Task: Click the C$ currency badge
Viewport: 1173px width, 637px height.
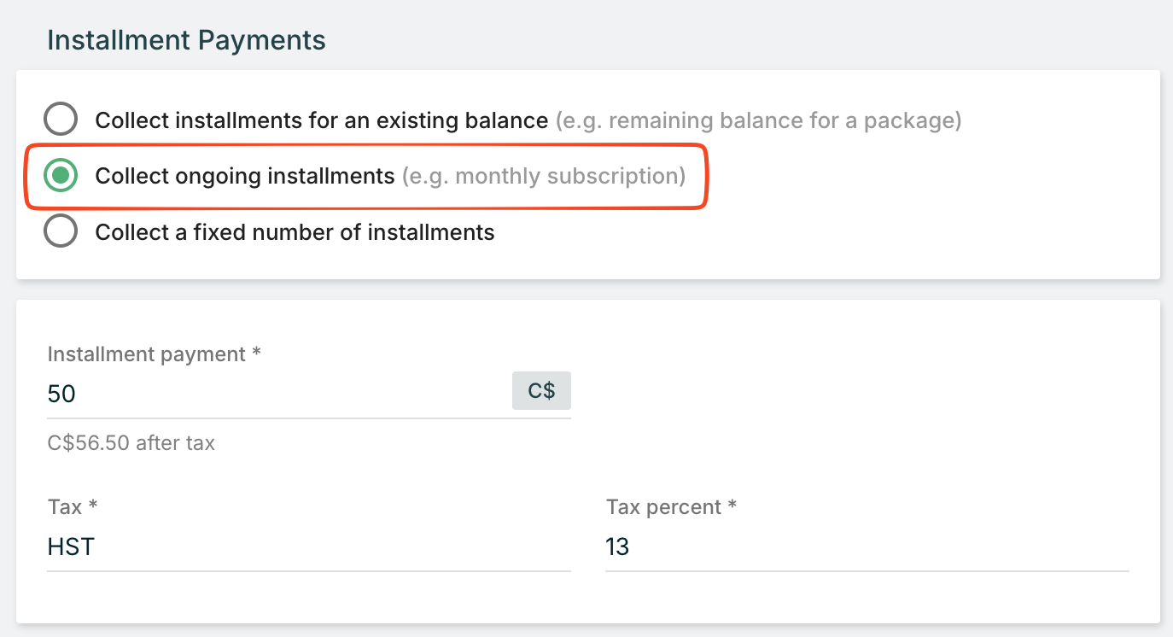Action: (x=541, y=391)
